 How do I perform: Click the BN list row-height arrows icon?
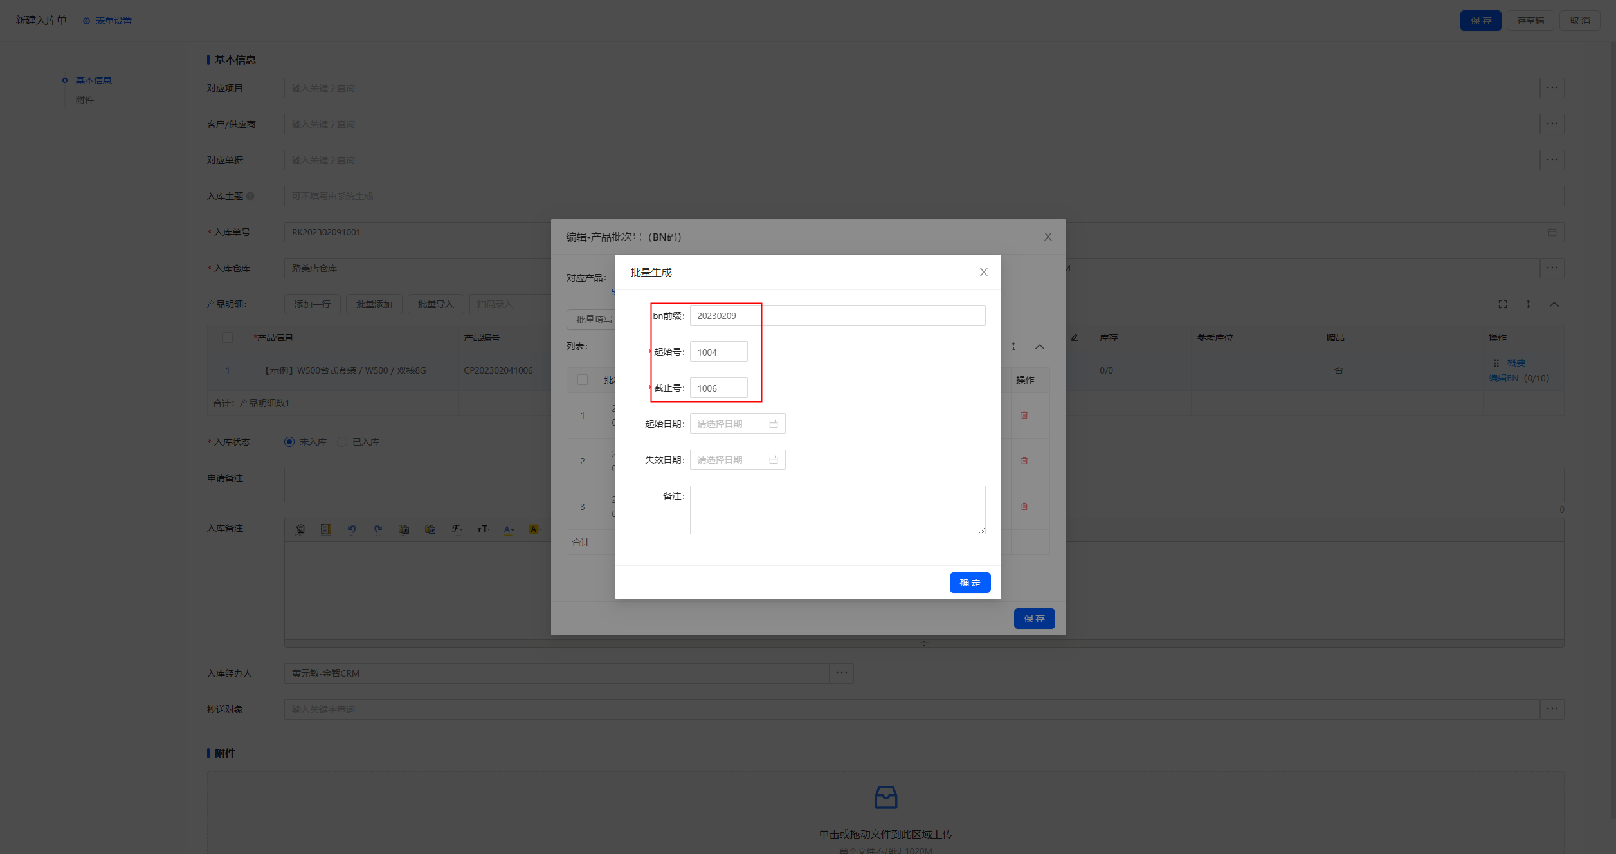1013,347
